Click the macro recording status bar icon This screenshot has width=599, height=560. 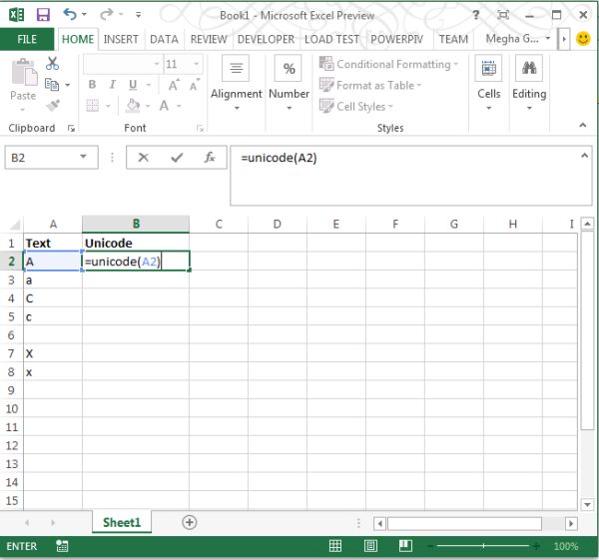point(62,546)
